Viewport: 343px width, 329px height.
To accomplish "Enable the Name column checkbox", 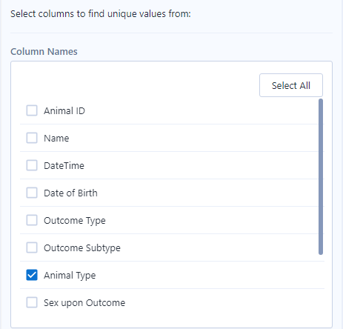I will pyautogui.click(x=32, y=138).
